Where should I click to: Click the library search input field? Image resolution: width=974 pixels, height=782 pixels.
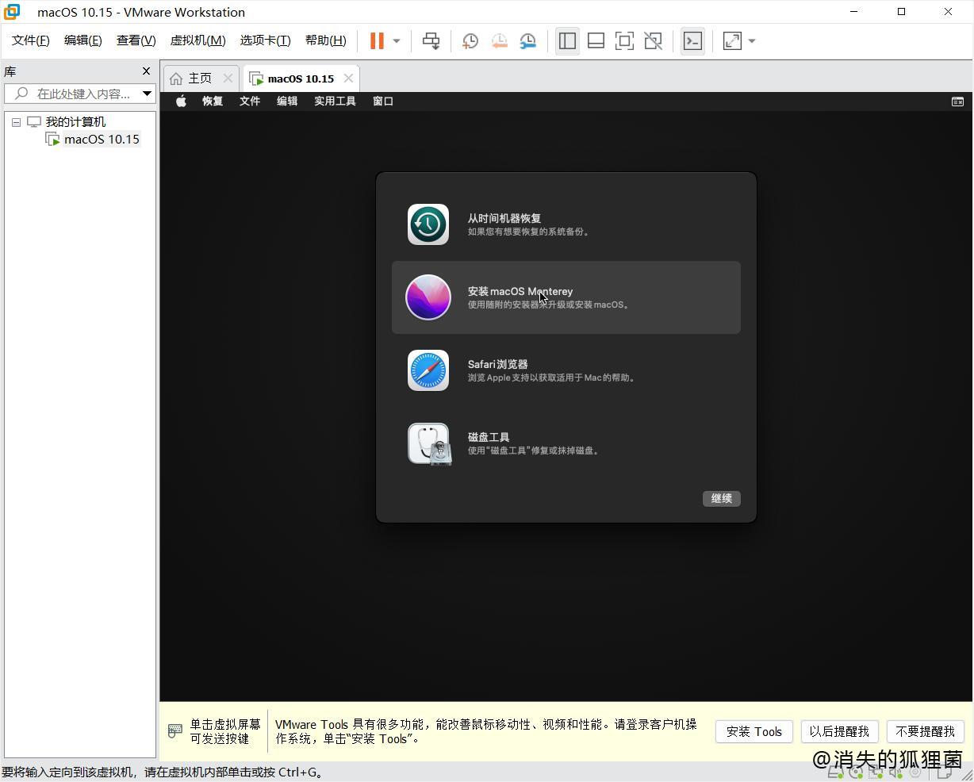[73, 94]
